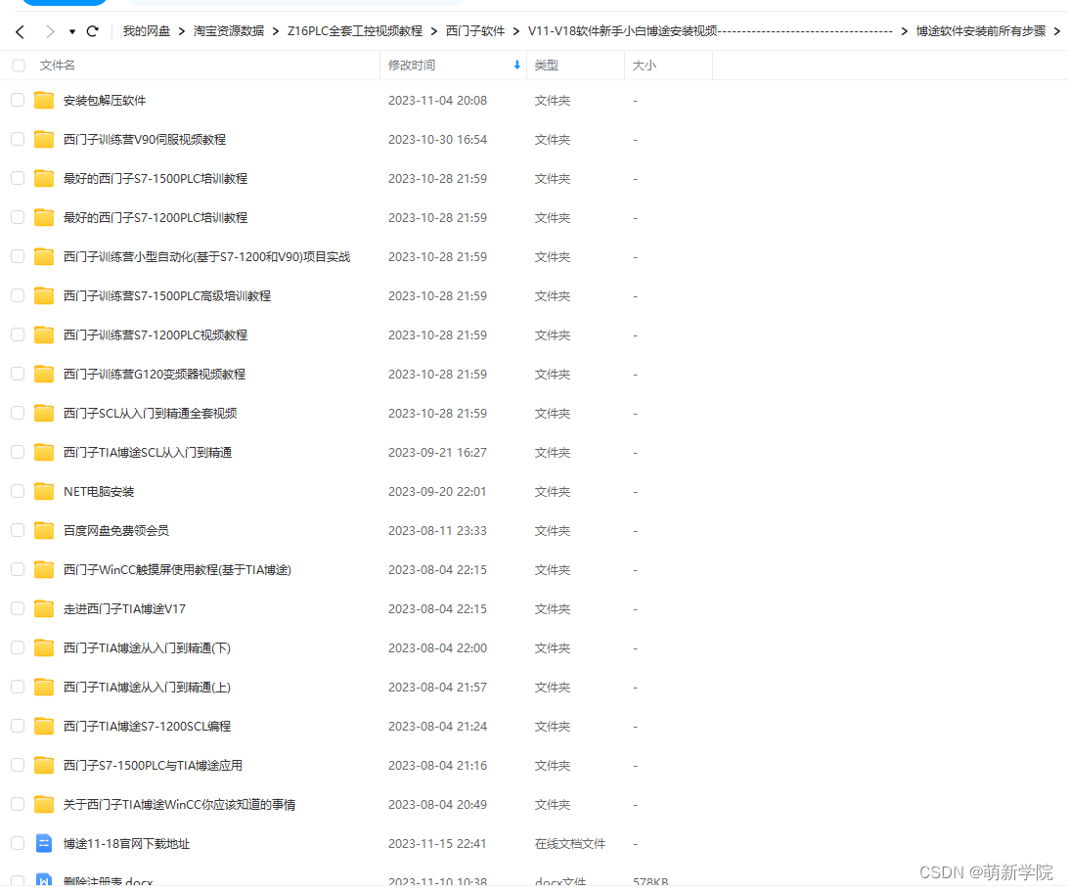
Task: Click folder icon of NET电脑安装
Action: (44, 491)
